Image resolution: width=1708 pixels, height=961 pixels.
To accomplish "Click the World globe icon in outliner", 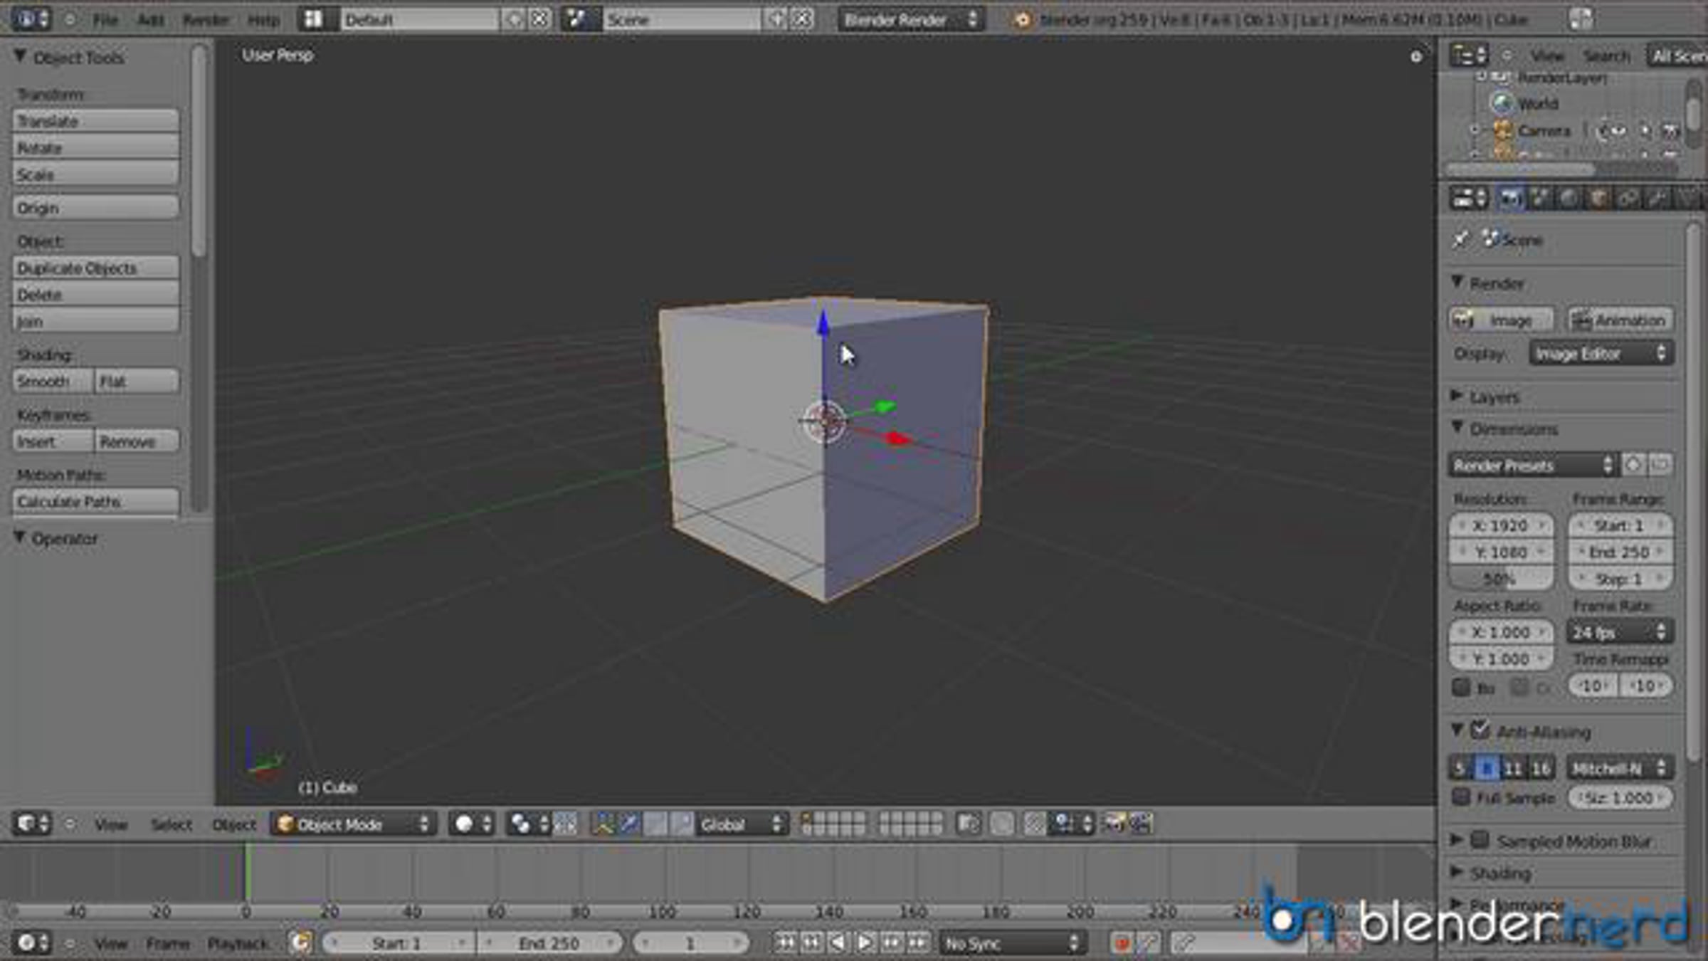I will (x=1502, y=104).
